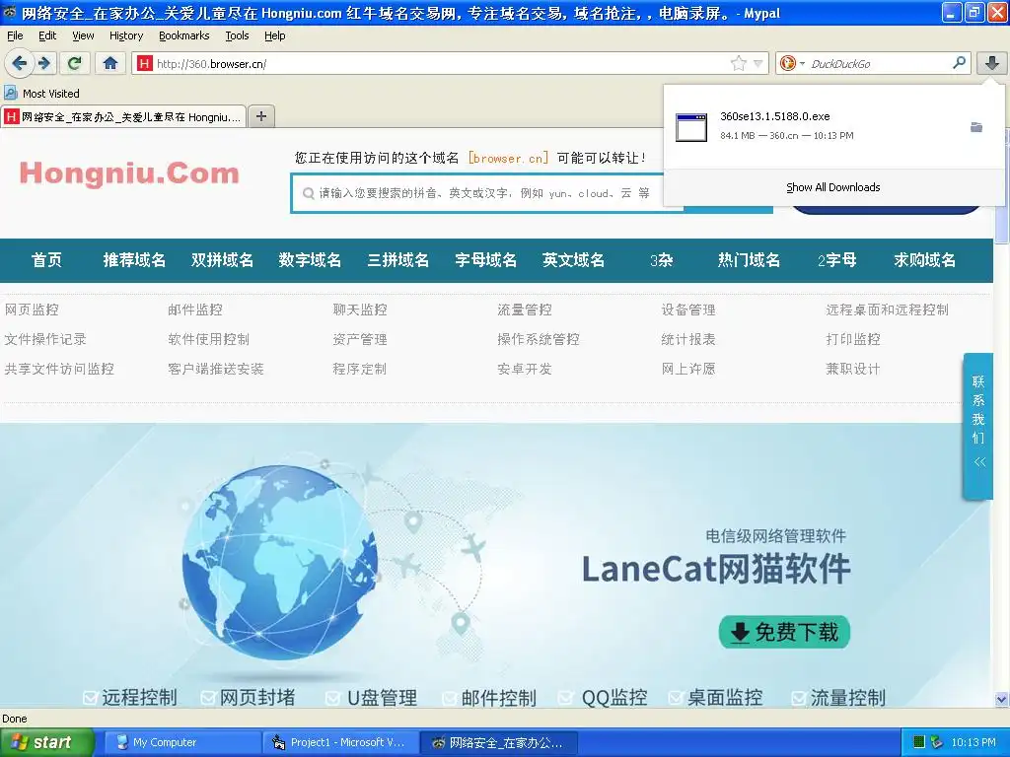Viewport: 1010px width, 757px height.
Task: Go back with the Back arrow button
Action: coord(20,63)
